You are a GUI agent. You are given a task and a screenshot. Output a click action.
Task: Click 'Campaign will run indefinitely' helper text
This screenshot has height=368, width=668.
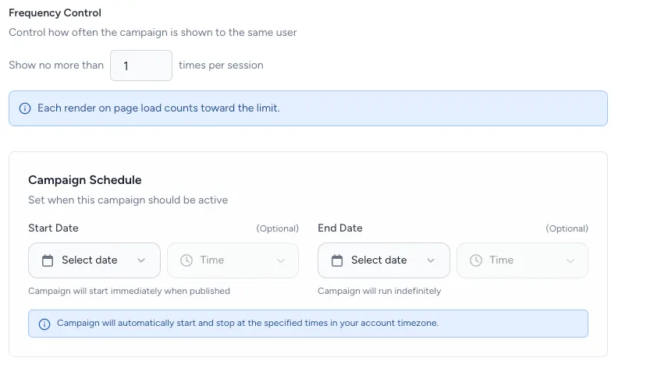click(379, 292)
